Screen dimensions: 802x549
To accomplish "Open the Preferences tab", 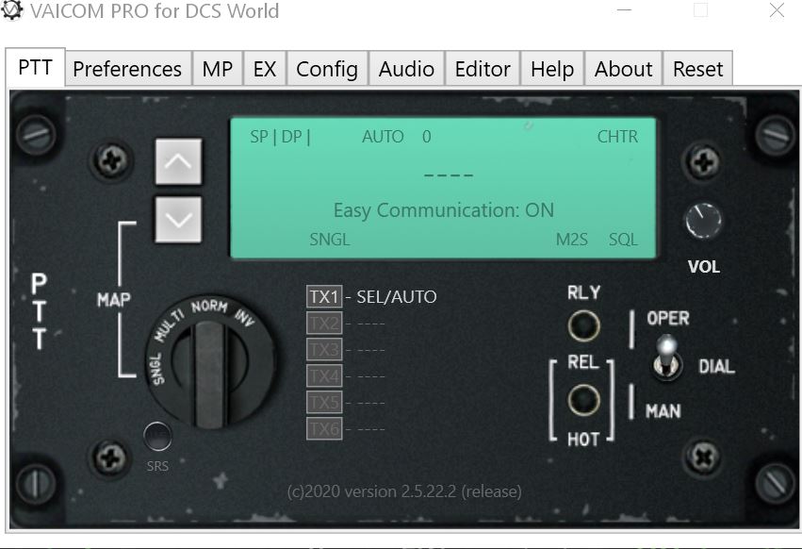I will 128,69.
